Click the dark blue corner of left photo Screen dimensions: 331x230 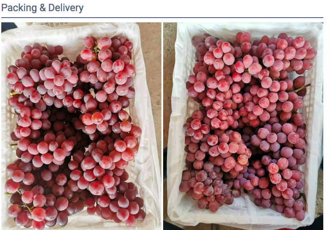point(7,27)
